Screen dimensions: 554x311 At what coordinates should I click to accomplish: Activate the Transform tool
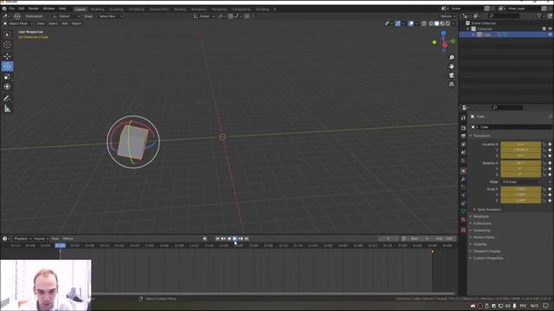7,86
